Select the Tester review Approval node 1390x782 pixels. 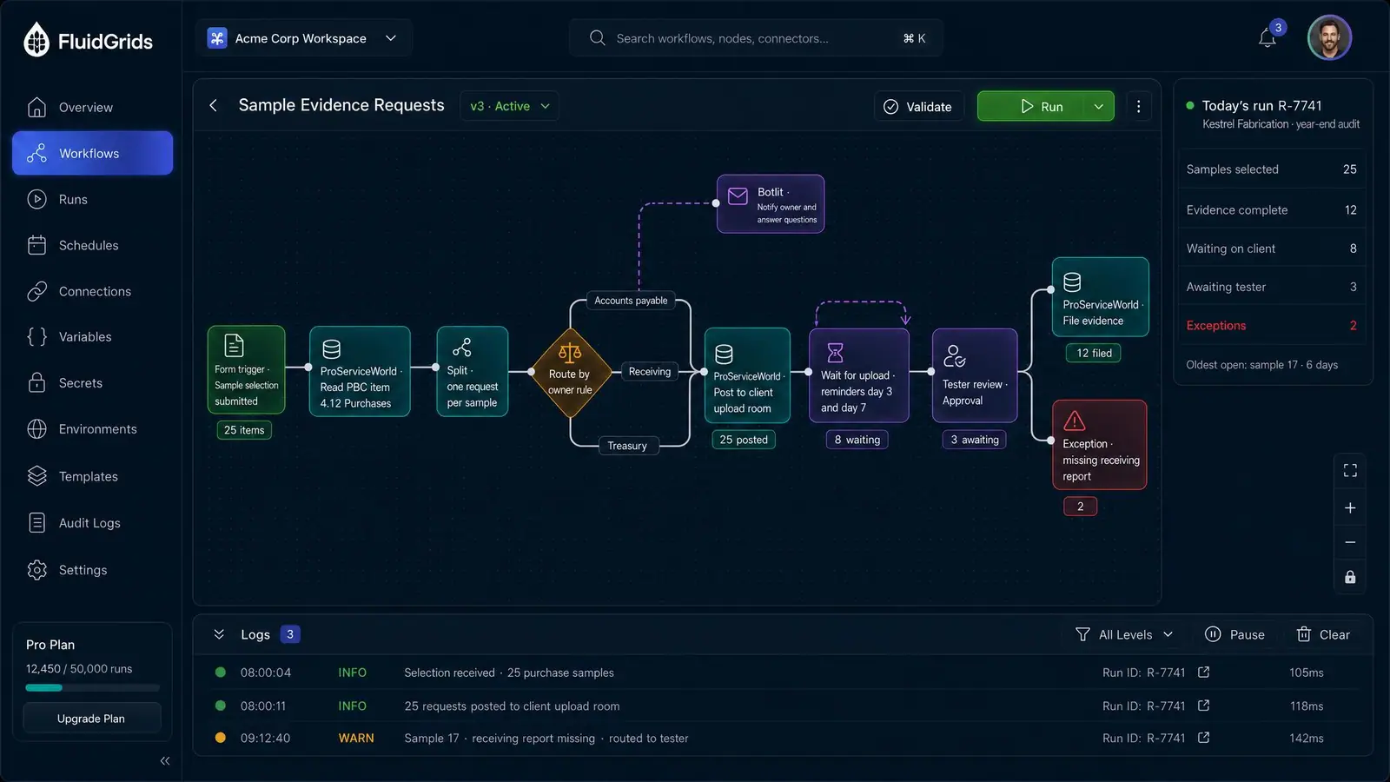[975, 375]
